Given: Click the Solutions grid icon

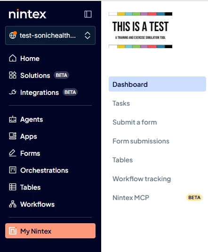Looking at the screenshot, I should (x=13, y=75).
